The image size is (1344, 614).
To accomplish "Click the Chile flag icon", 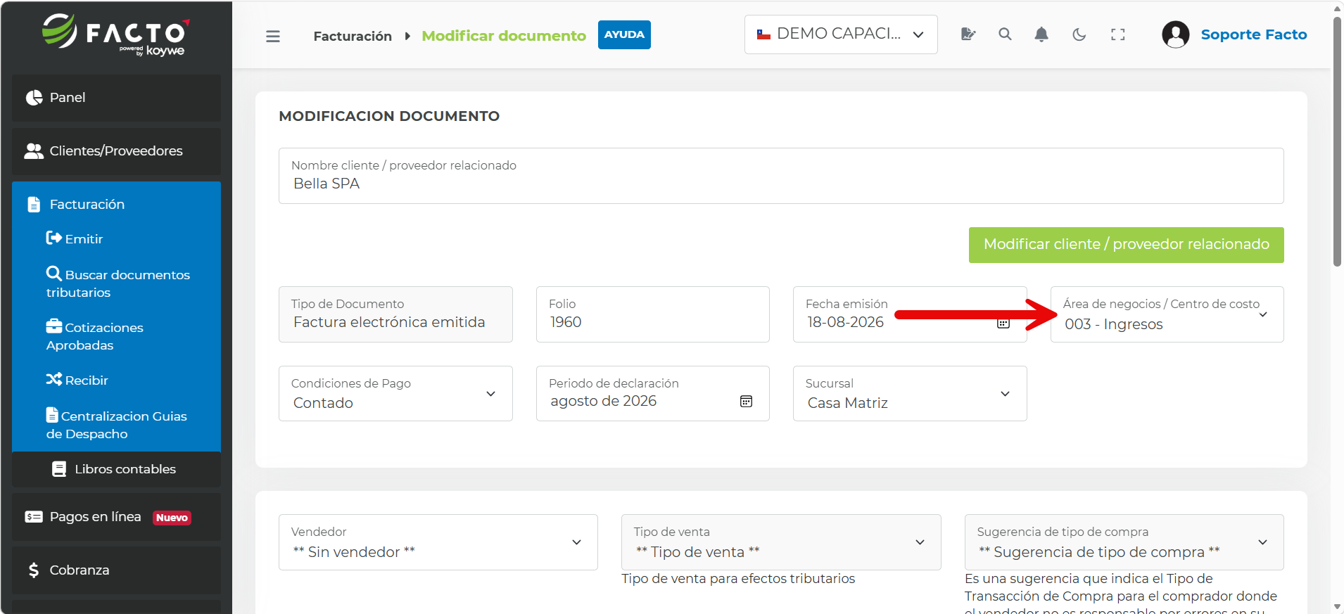I will [x=763, y=34].
